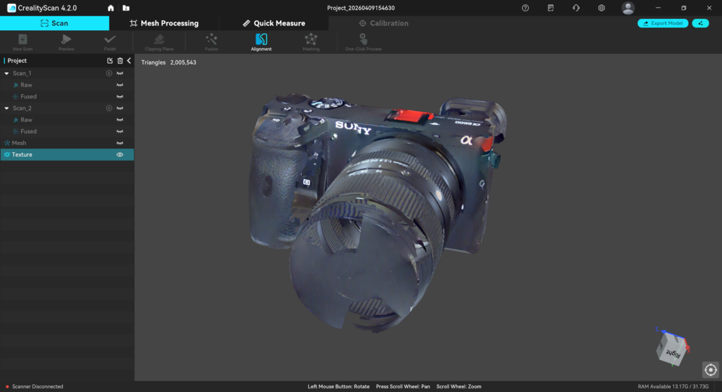The width and height of the screenshot is (722, 392).
Task: Open the Quick Measure tab
Action: [274, 23]
